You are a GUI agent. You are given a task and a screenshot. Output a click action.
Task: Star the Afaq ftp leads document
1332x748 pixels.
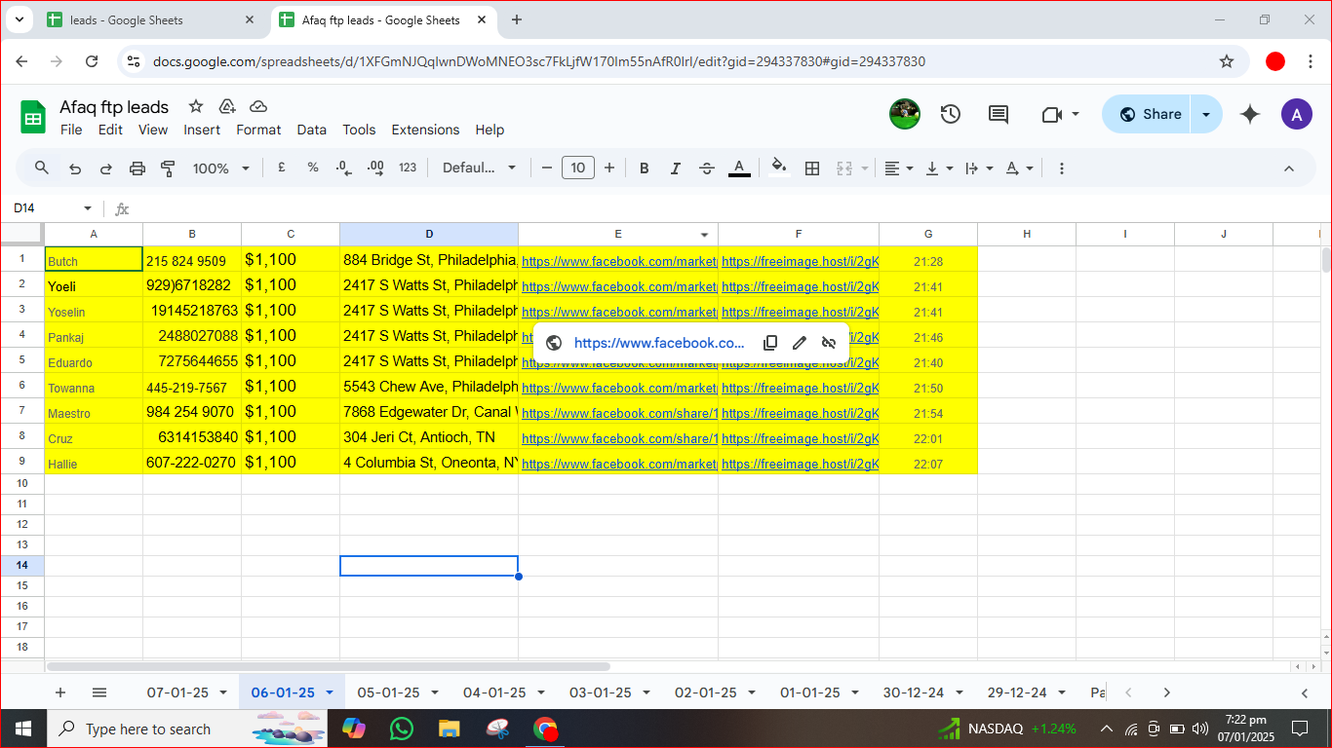tap(196, 106)
